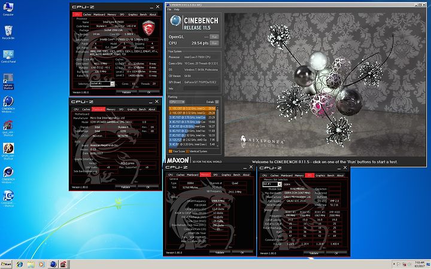431x269 pixels.
Task: Switch to CPU tab in CPU-Z Memory window
Action: point(171,175)
